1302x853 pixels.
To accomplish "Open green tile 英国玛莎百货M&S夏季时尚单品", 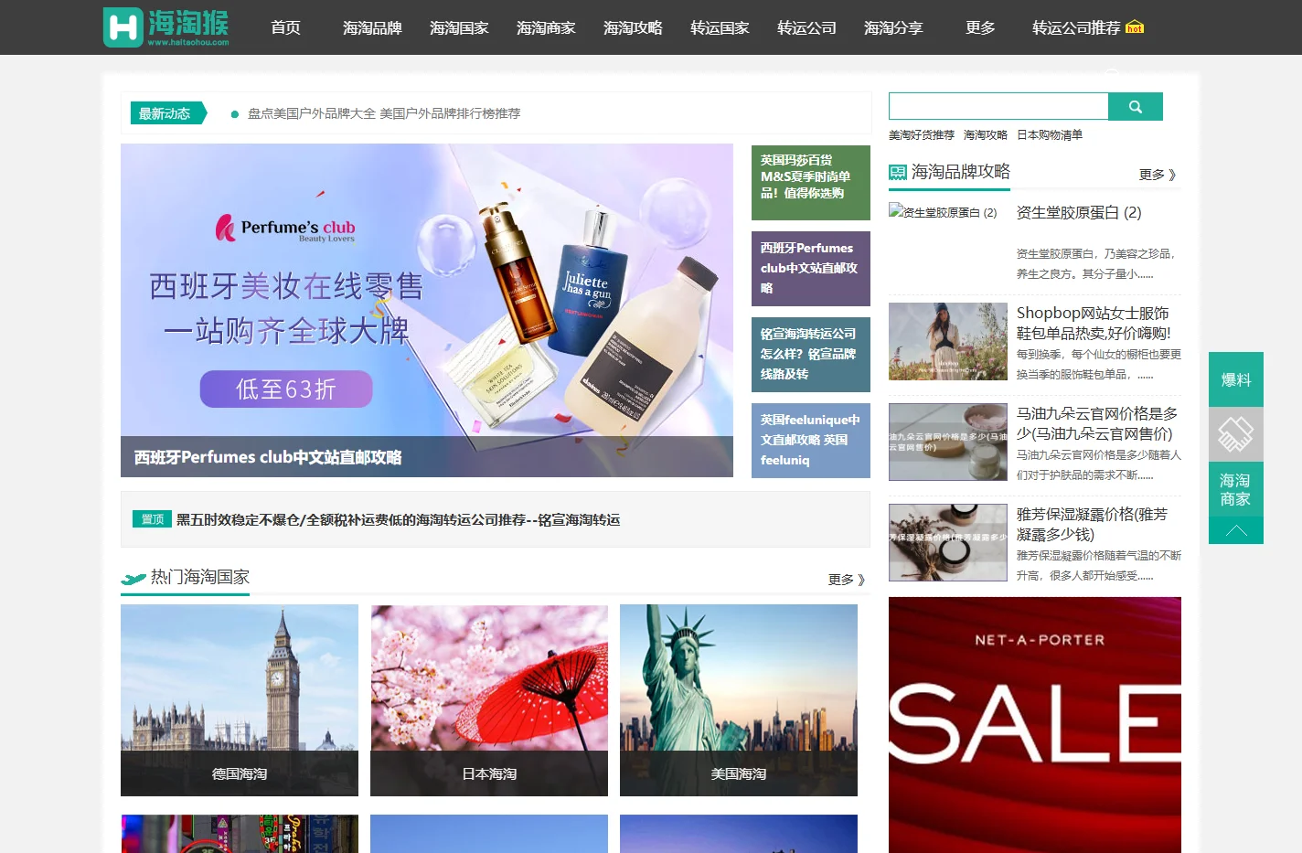I will point(811,183).
